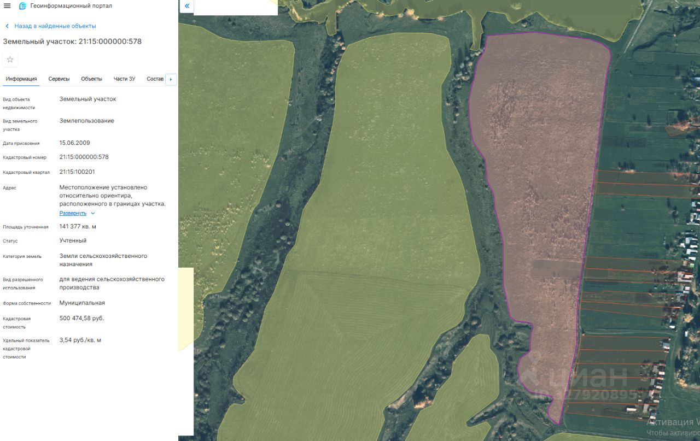
Task: Click the Геоинформационный портал logo icon
Action: tap(22, 6)
